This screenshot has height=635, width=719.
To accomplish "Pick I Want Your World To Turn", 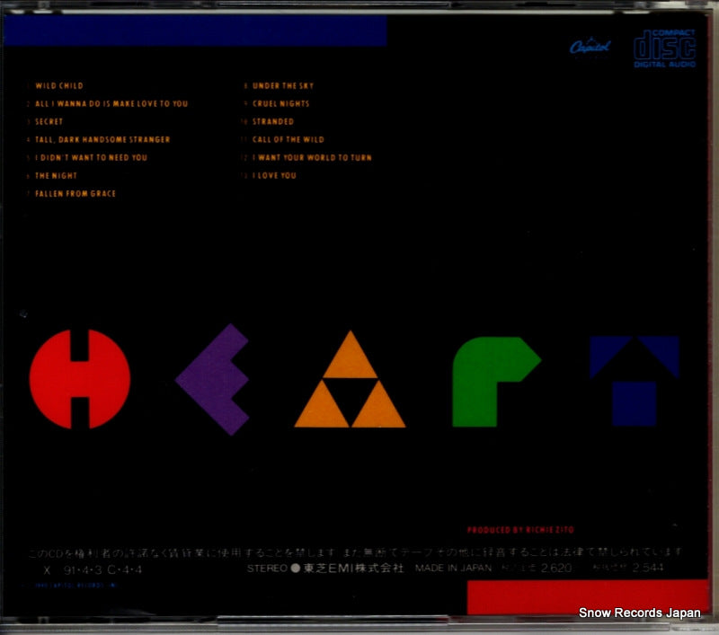I will 311,158.
